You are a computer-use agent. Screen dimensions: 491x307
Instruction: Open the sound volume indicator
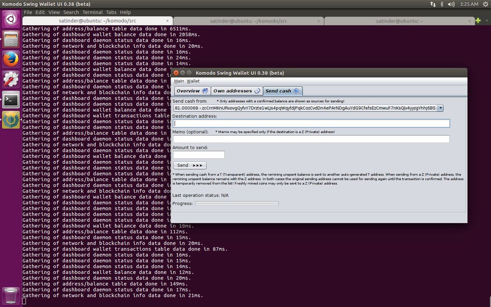(x=451, y=4)
